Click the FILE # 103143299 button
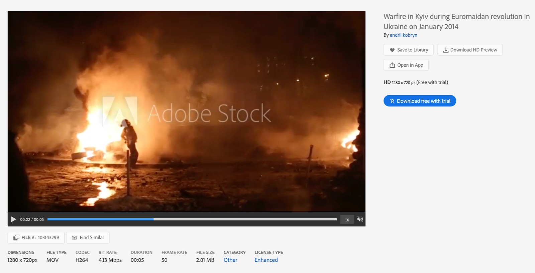 36,238
